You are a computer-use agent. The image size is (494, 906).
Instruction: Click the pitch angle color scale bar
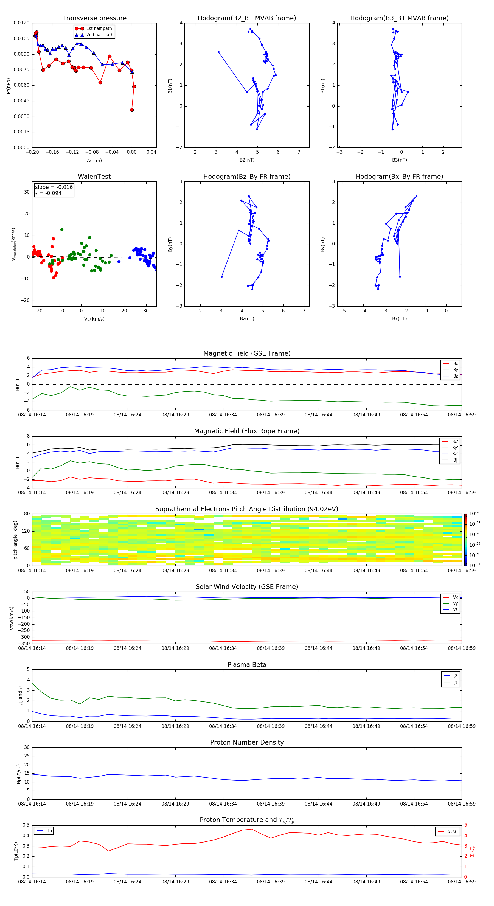(465, 539)
